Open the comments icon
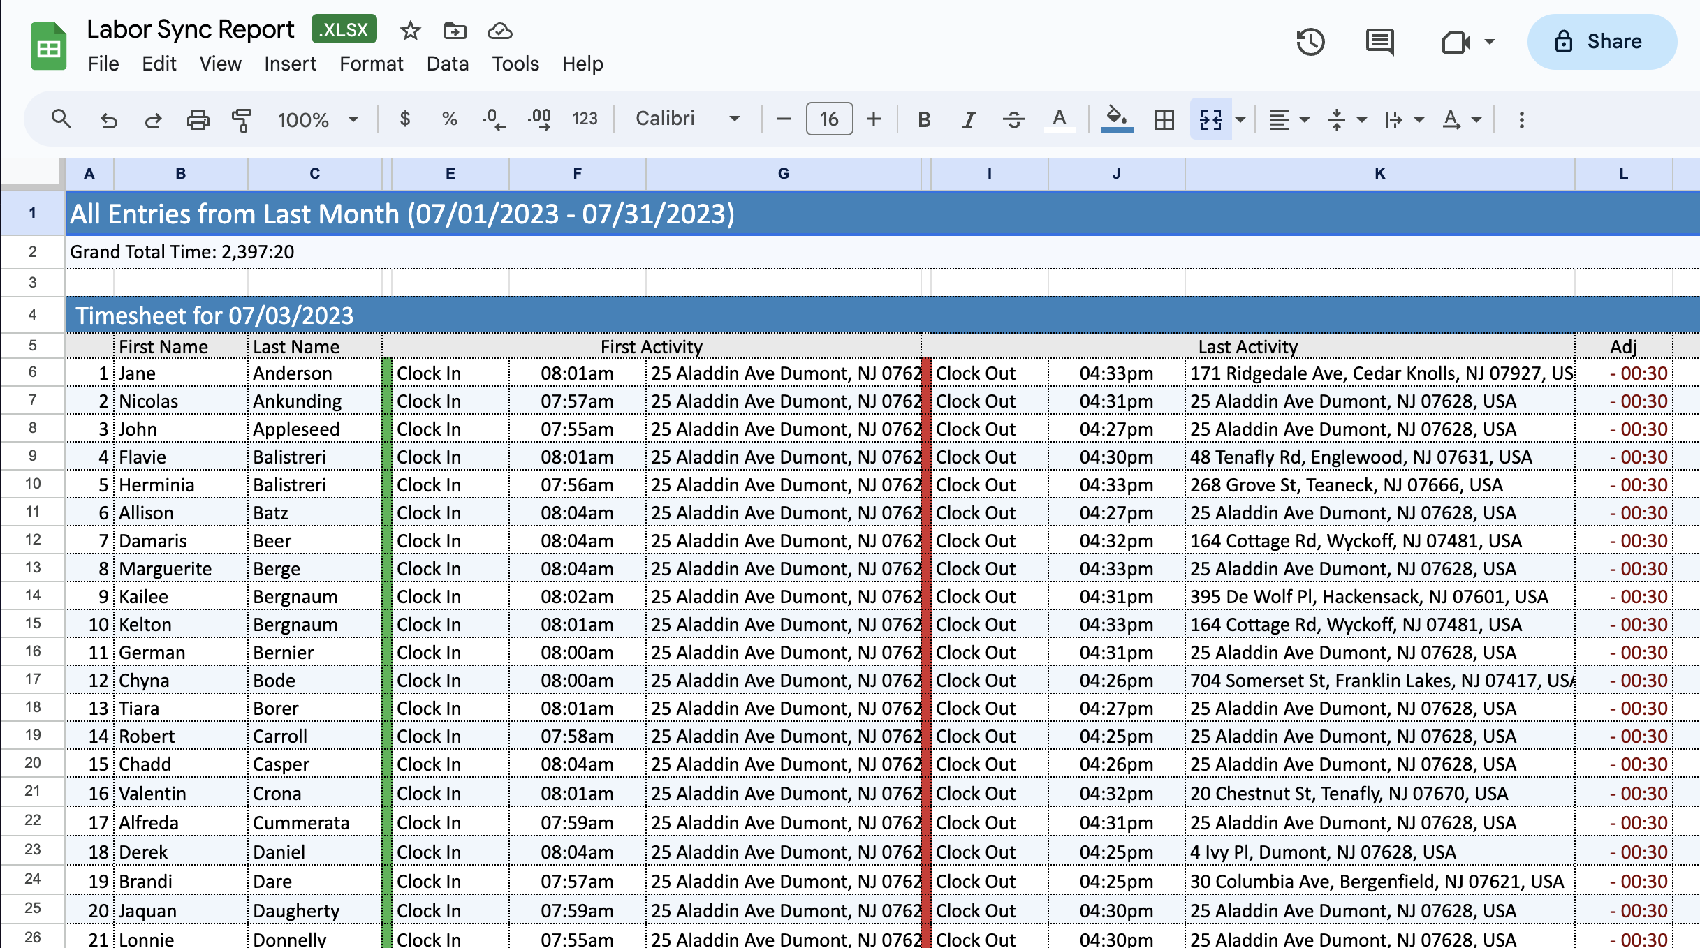 tap(1380, 42)
